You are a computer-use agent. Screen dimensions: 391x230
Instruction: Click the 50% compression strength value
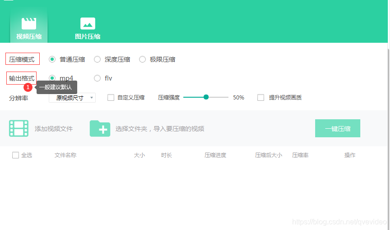239,98
